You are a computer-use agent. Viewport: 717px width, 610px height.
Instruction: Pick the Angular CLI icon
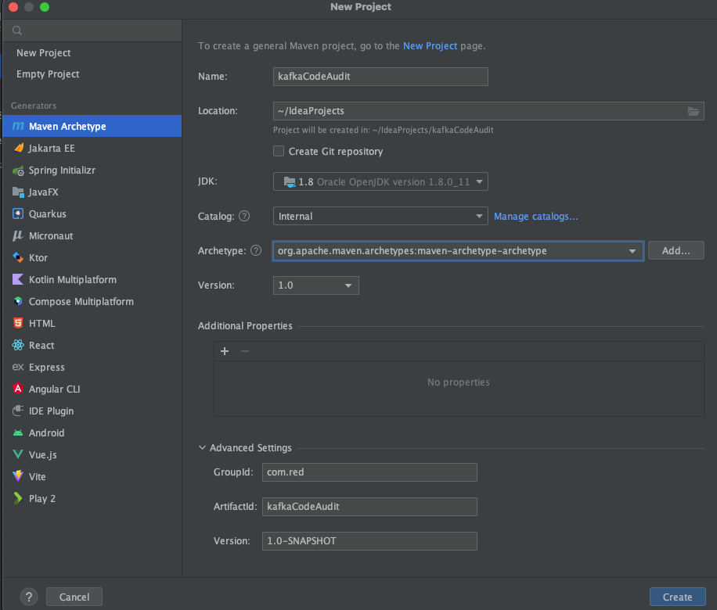(x=18, y=389)
